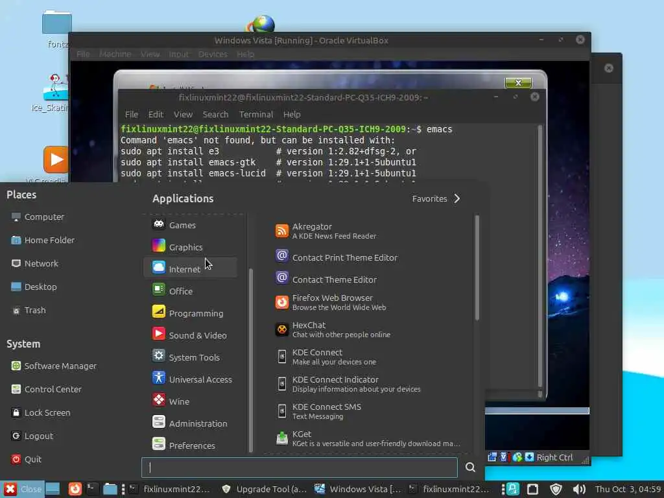Viewport: 664px width, 498px height.
Task: Open the terminal Terminal menu
Action: (255, 114)
